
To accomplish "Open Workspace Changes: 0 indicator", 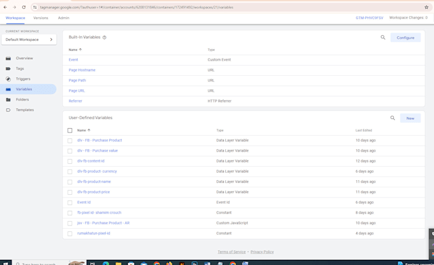I will (408, 18).
